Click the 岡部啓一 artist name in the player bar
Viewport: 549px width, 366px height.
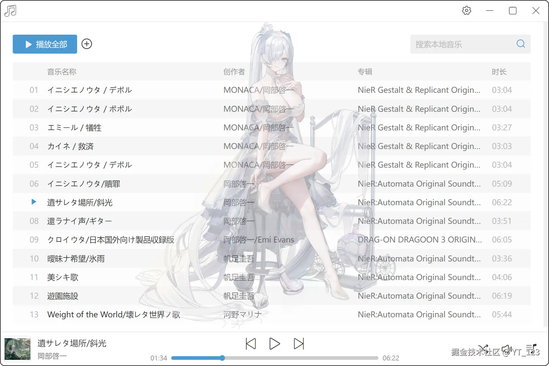click(52, 356)
